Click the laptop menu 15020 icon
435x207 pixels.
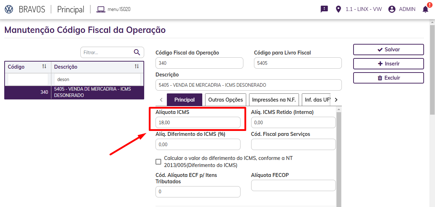click(101, 9)
